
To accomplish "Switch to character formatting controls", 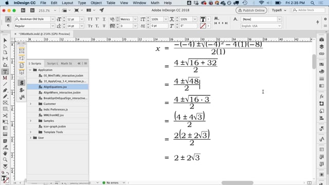I will pos(8,20).
